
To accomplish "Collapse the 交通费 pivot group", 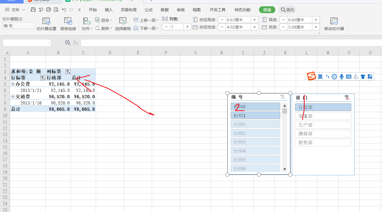I will (x=13, y=97).
